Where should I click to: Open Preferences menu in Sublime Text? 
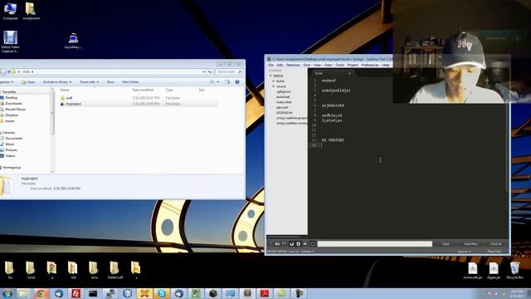pyautogui.click(x=370, y=65)
